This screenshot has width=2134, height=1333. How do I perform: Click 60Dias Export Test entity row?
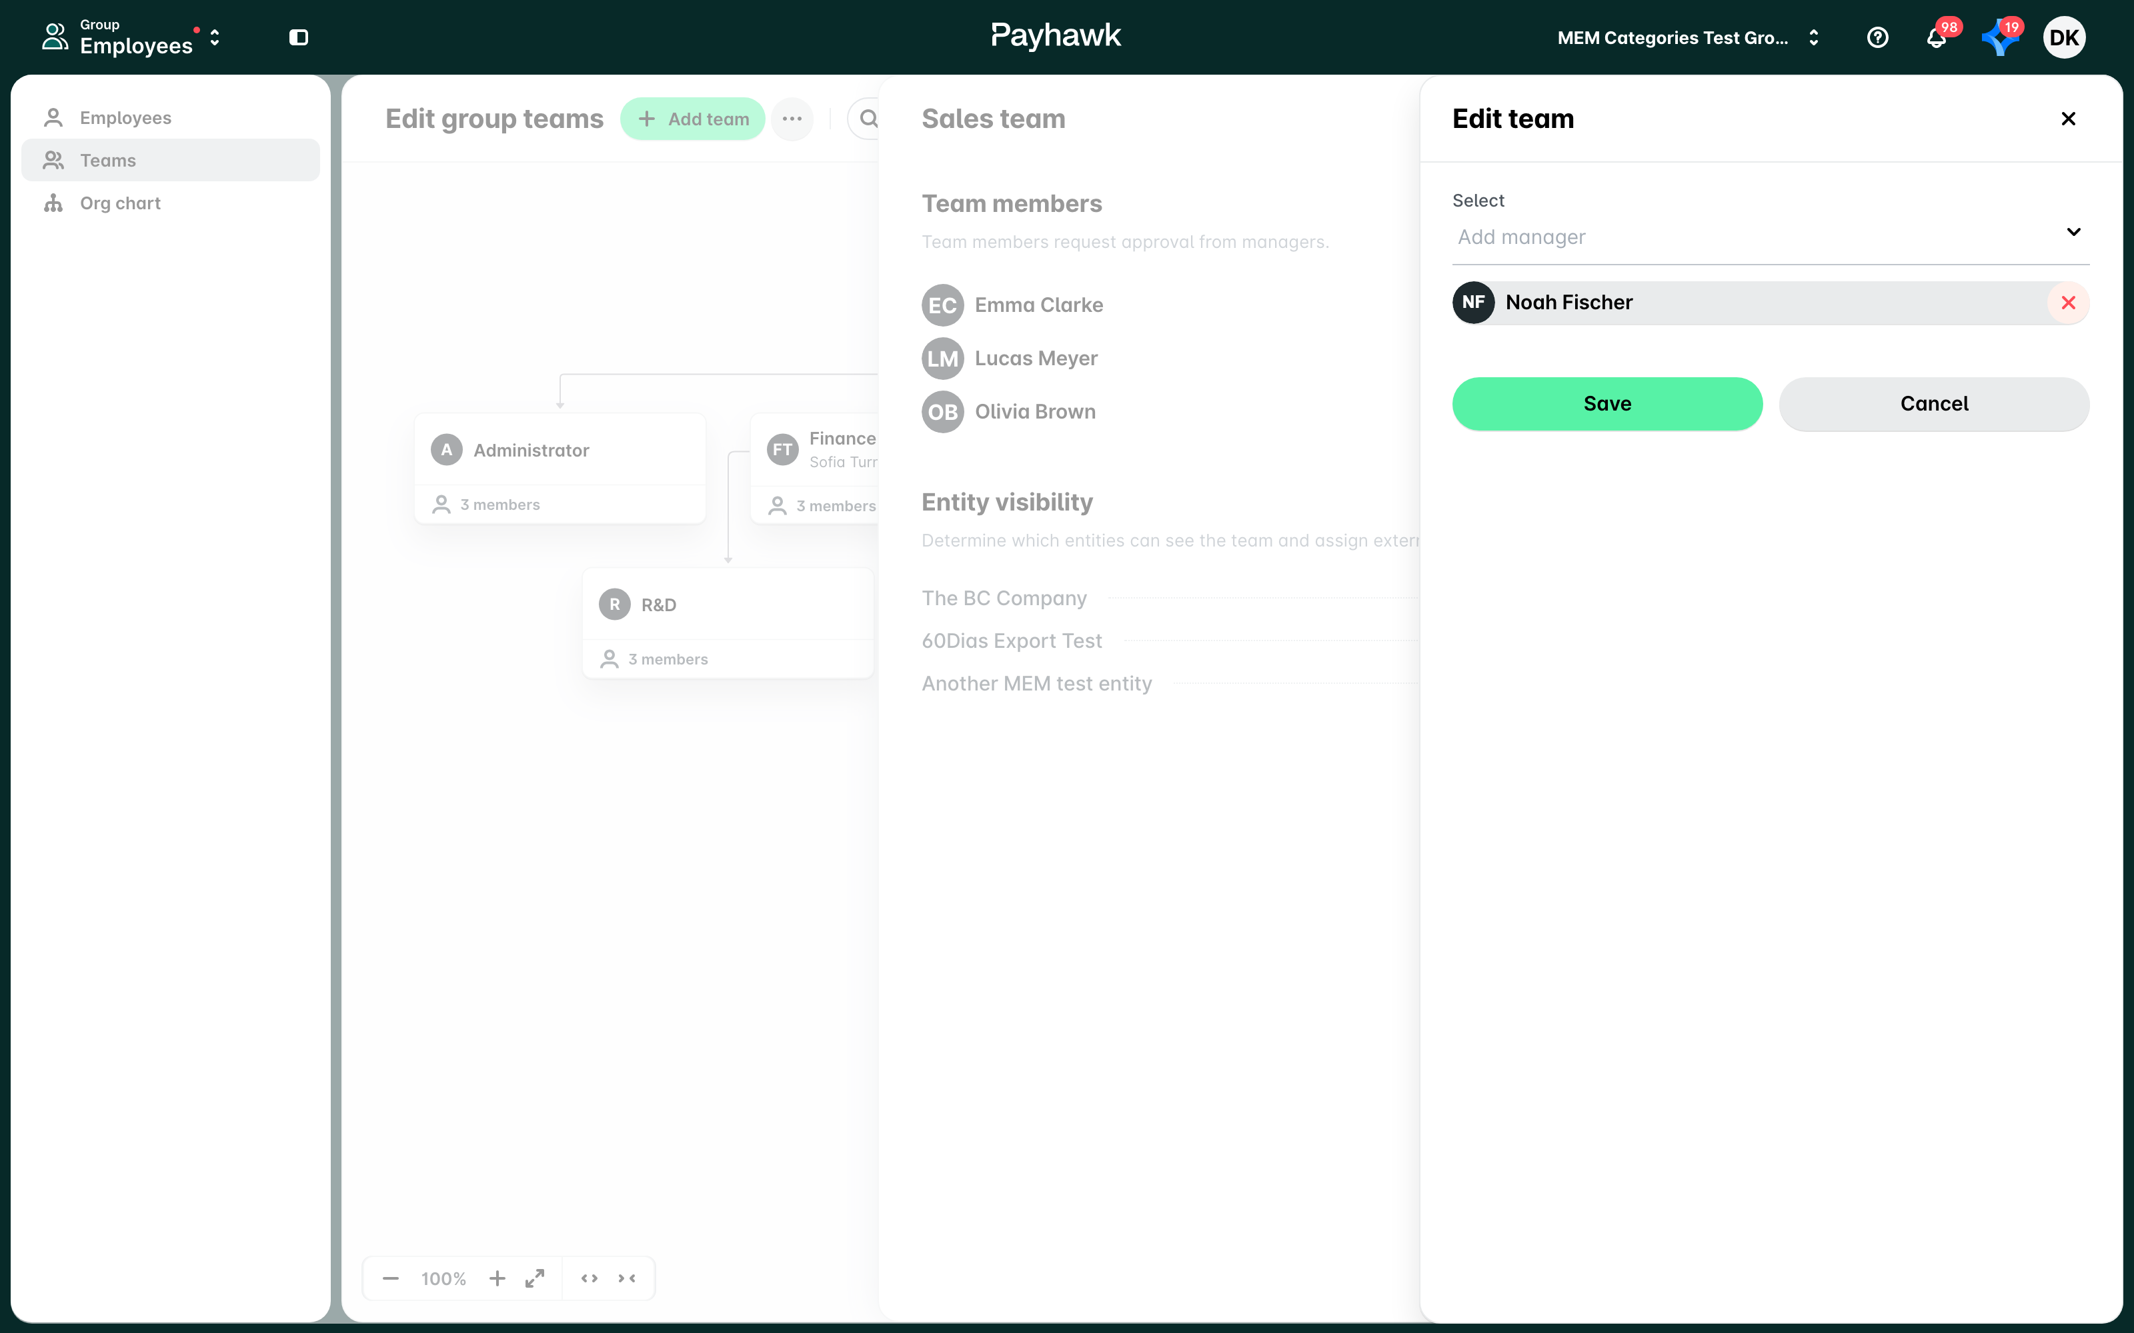[x=1169, y=641]
